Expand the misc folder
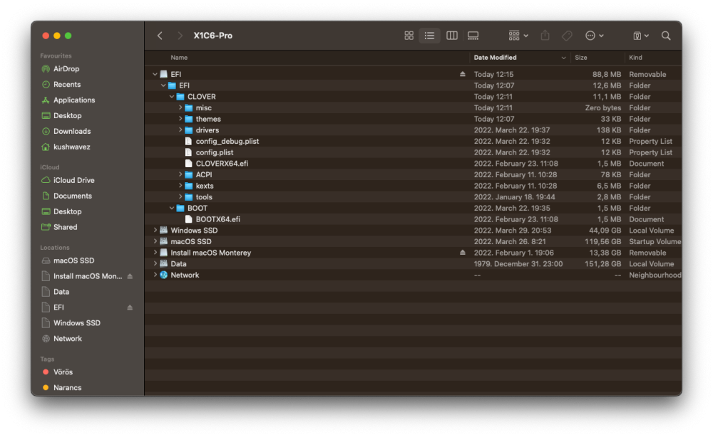This screenshot has width=713, height=437. (180, 107)
